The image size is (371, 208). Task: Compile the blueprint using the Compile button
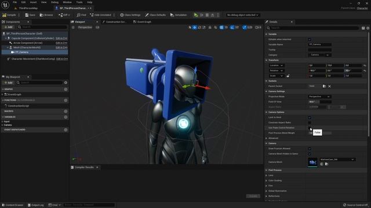[x=9, y=15]
